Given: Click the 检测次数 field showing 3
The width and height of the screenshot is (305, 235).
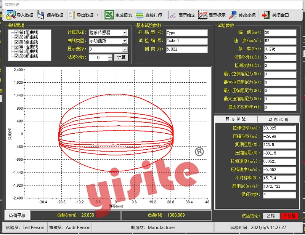Looking at the screenshot, I should [280, 66].
